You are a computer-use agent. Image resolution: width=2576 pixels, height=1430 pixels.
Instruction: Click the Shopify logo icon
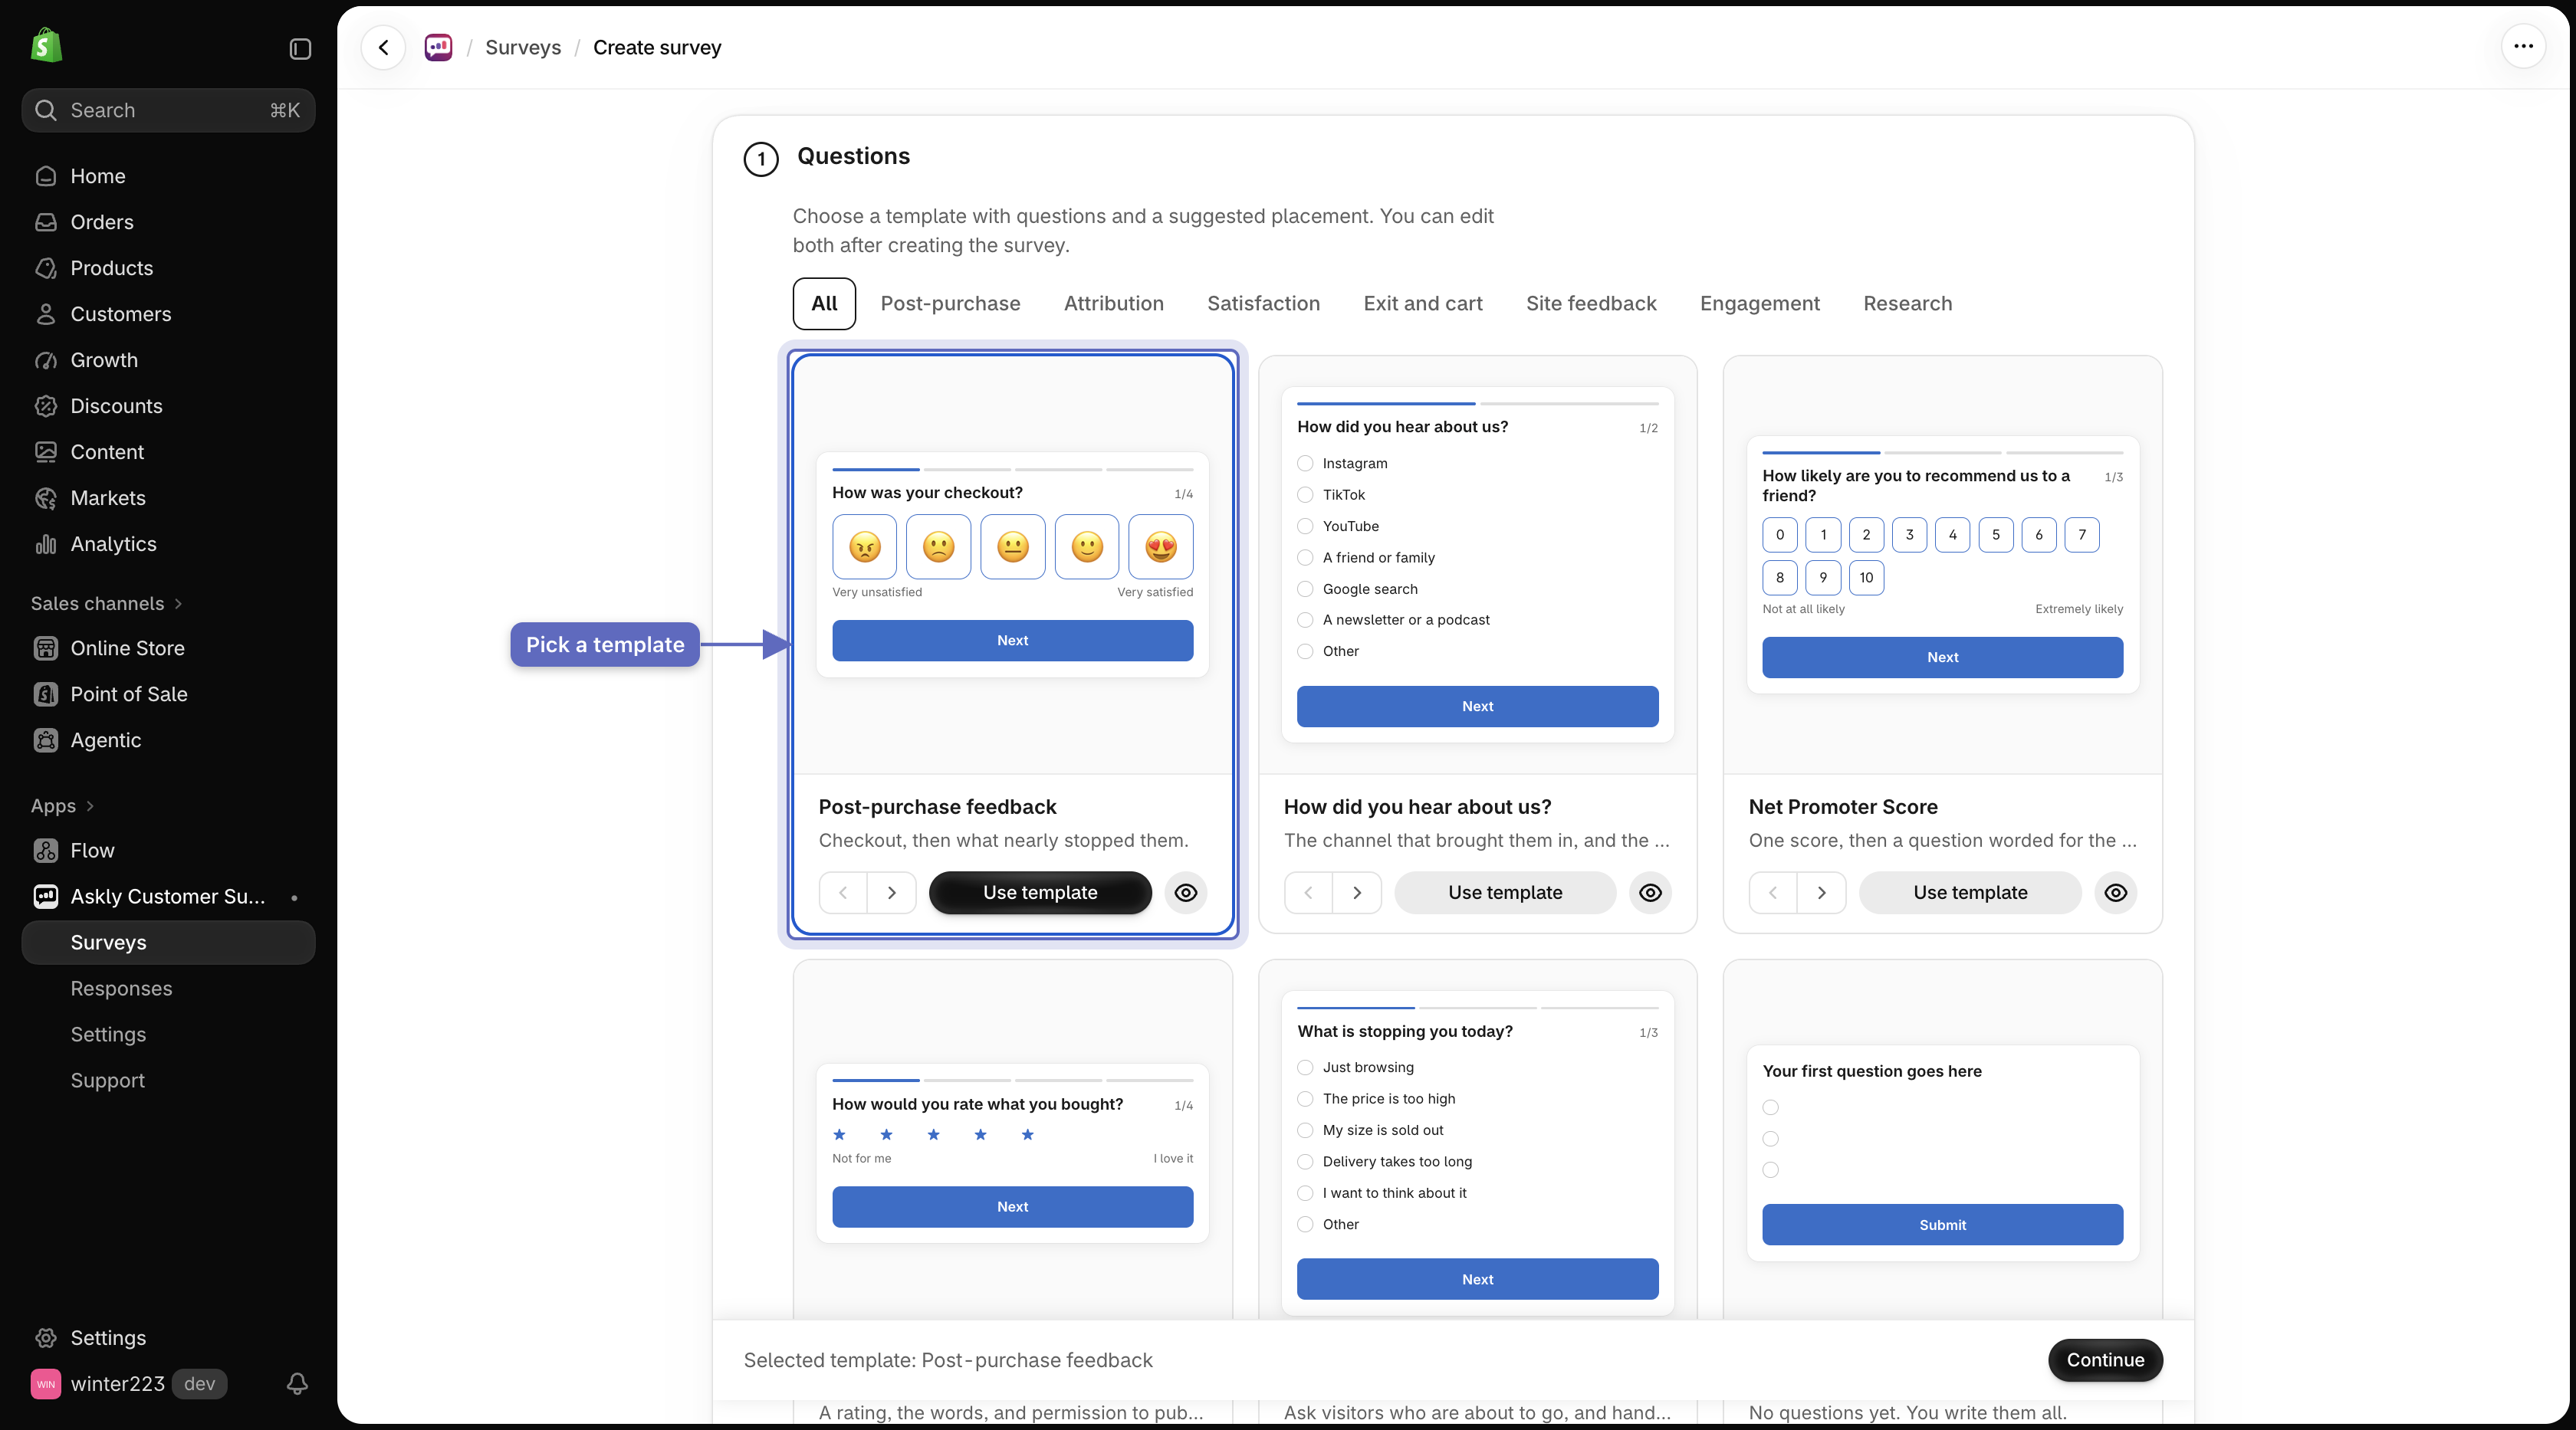[46, 46]
